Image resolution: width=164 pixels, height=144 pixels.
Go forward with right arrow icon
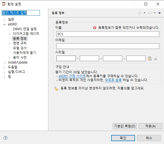[x=150, y=13]
